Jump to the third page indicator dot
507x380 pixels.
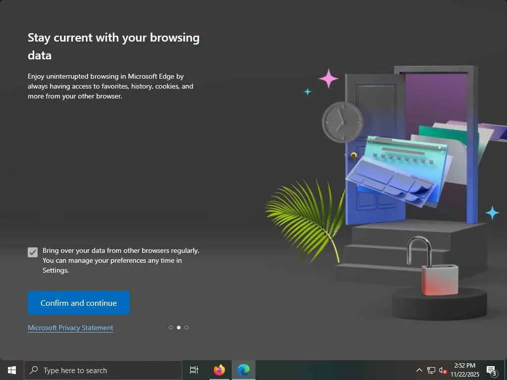point(187,328)
